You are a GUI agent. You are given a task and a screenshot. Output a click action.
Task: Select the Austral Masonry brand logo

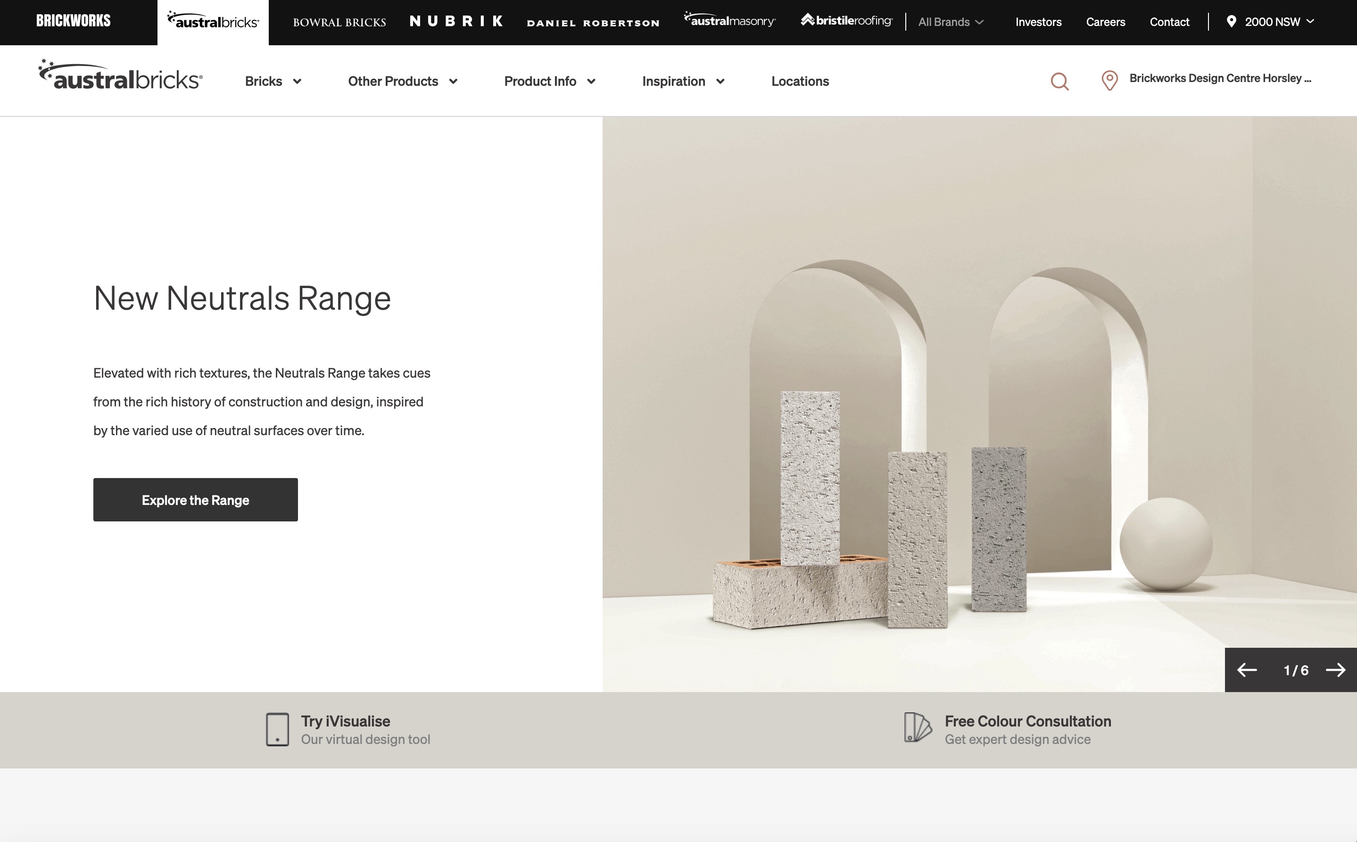(x=728, y=21)
